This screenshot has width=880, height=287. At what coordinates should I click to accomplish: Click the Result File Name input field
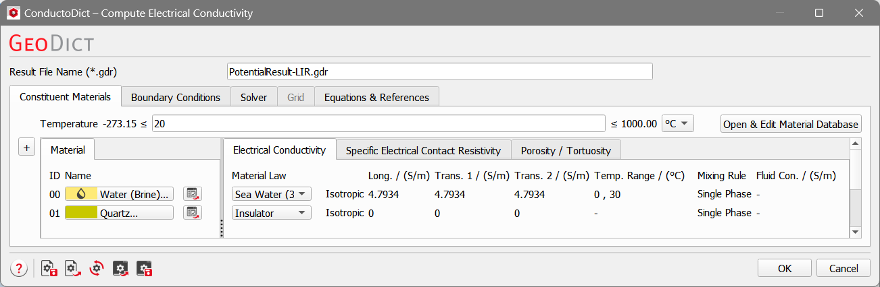(x=440, y=71)
